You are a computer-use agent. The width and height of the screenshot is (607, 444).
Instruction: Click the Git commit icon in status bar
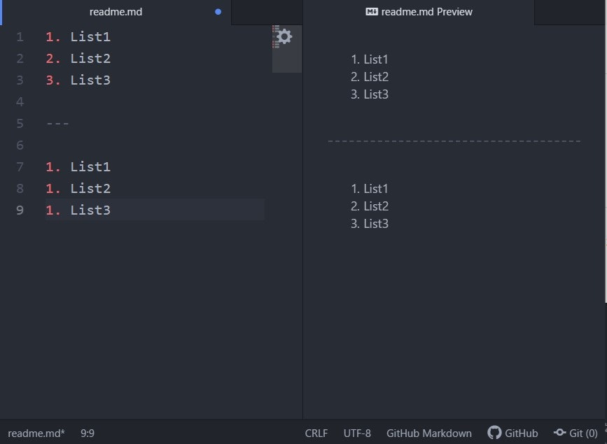pos(560,432)
